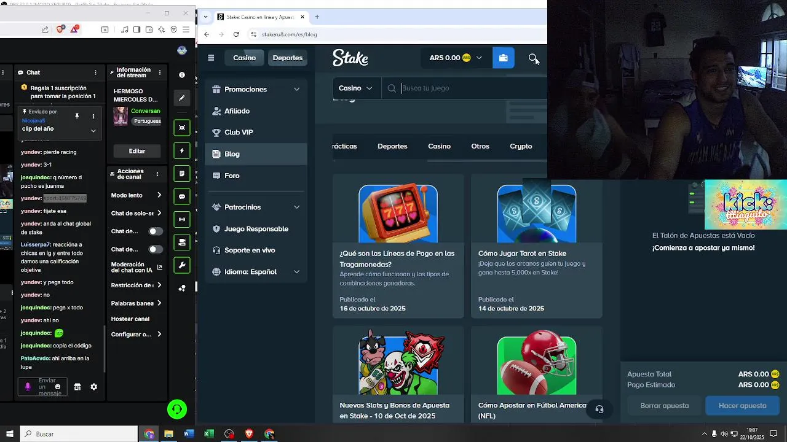Open File Explorer from the taskbar

168,434
